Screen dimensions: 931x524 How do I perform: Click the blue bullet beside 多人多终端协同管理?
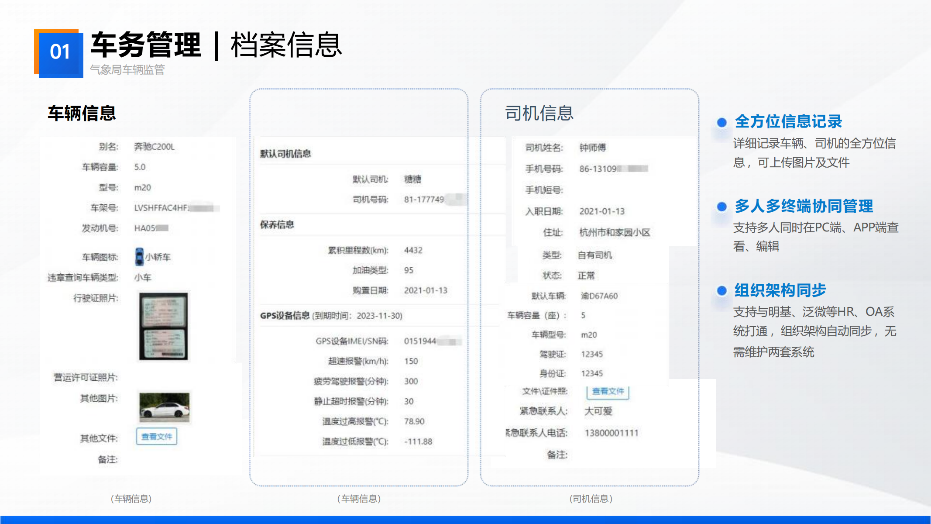[x=722, y=207]
